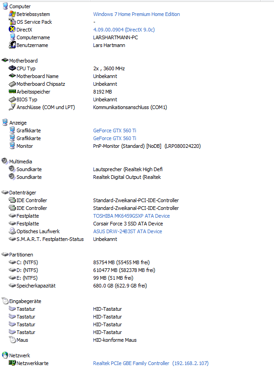Select the Datenträger tree heading

23,193
